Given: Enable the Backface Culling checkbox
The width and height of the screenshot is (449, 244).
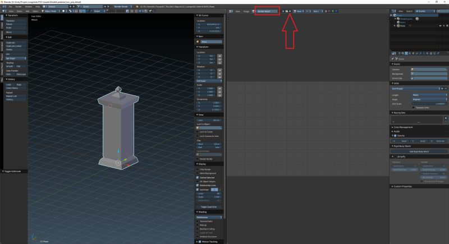Looking at the screenshot, I should point(198,229).
